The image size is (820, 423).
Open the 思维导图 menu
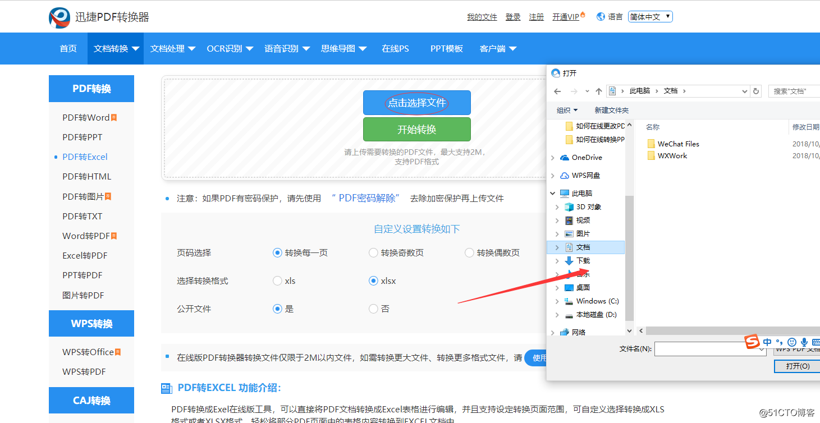343,49
